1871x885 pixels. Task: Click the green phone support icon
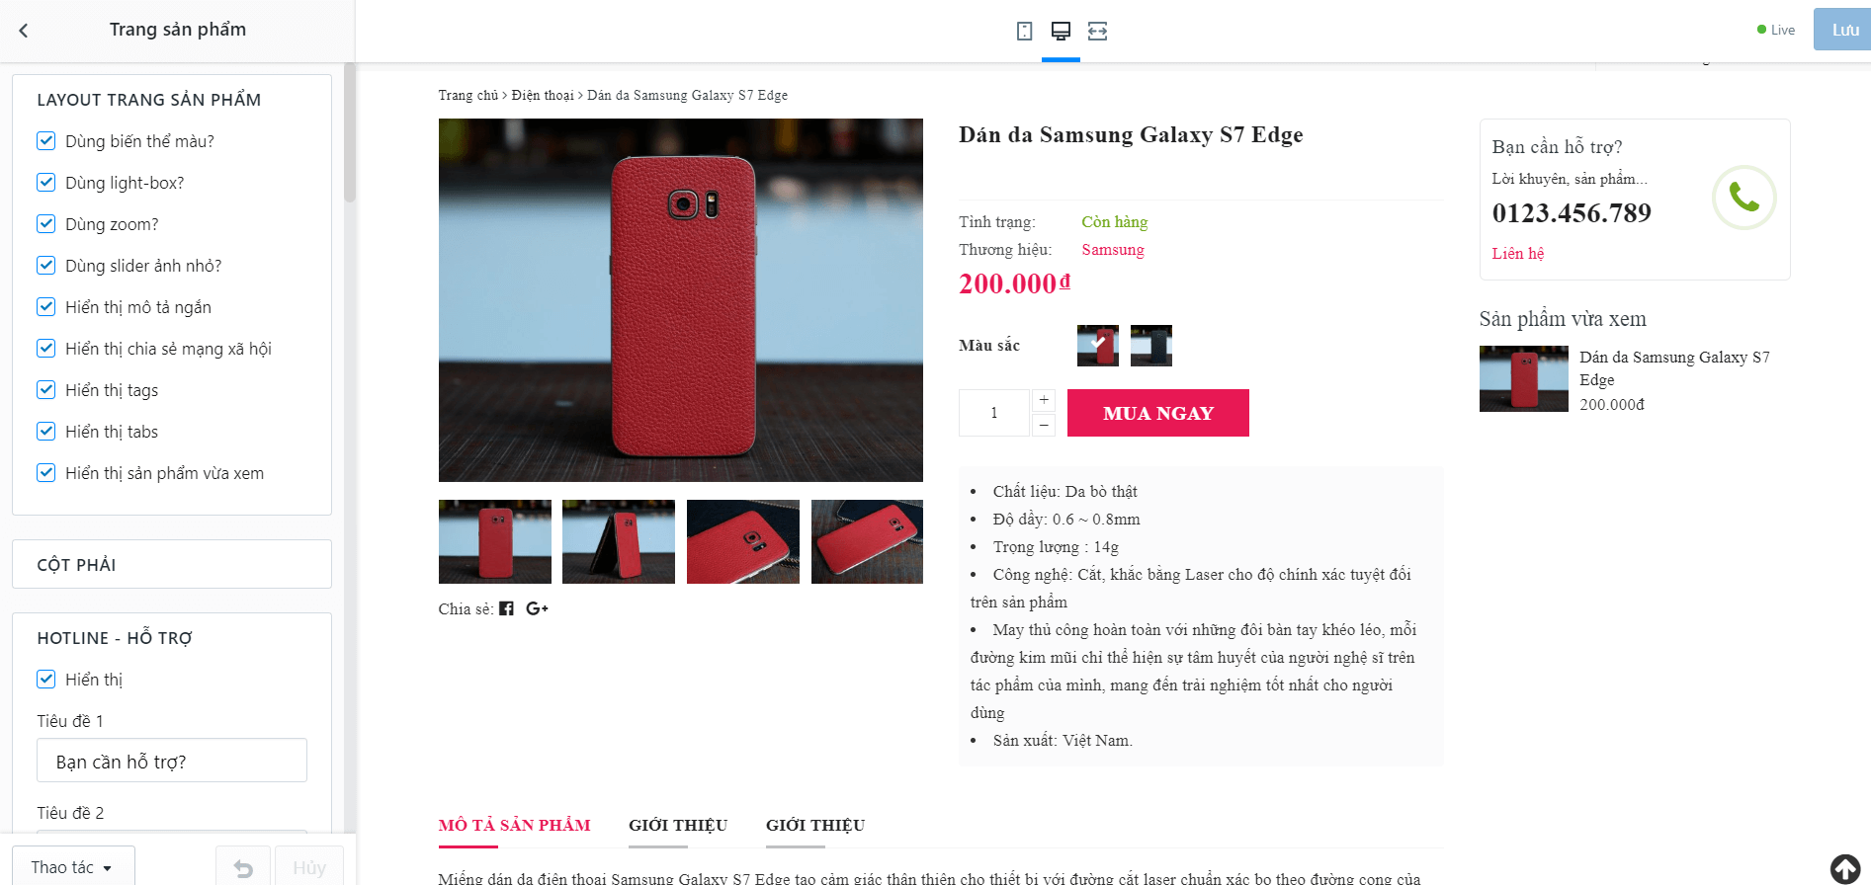[x=1743, y=198]
